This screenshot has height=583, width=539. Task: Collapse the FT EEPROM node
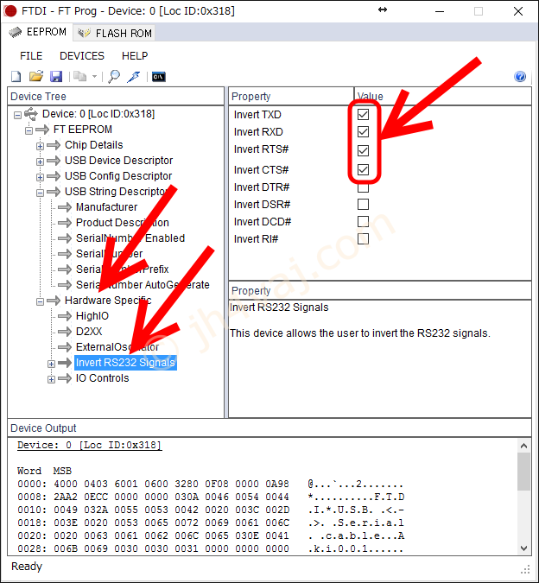coord(29,130)
